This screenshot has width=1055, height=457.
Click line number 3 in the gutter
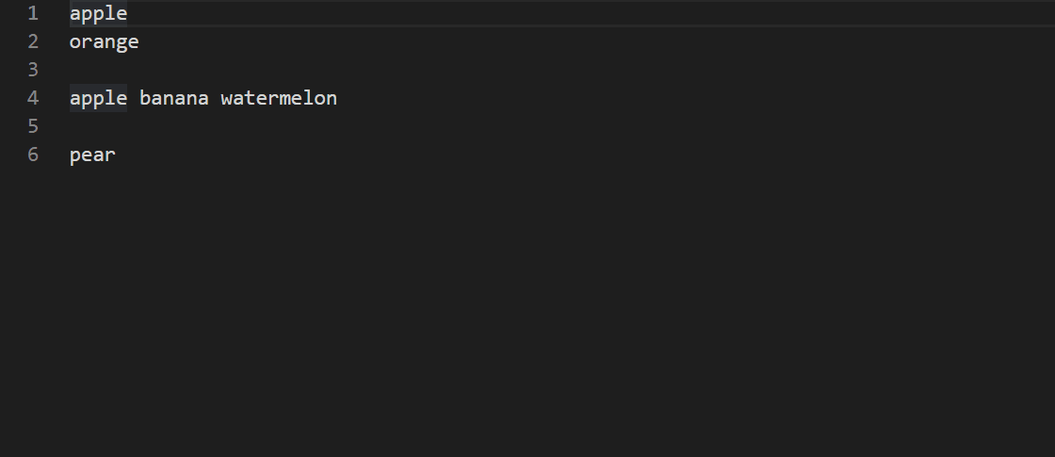click(33, 70)
